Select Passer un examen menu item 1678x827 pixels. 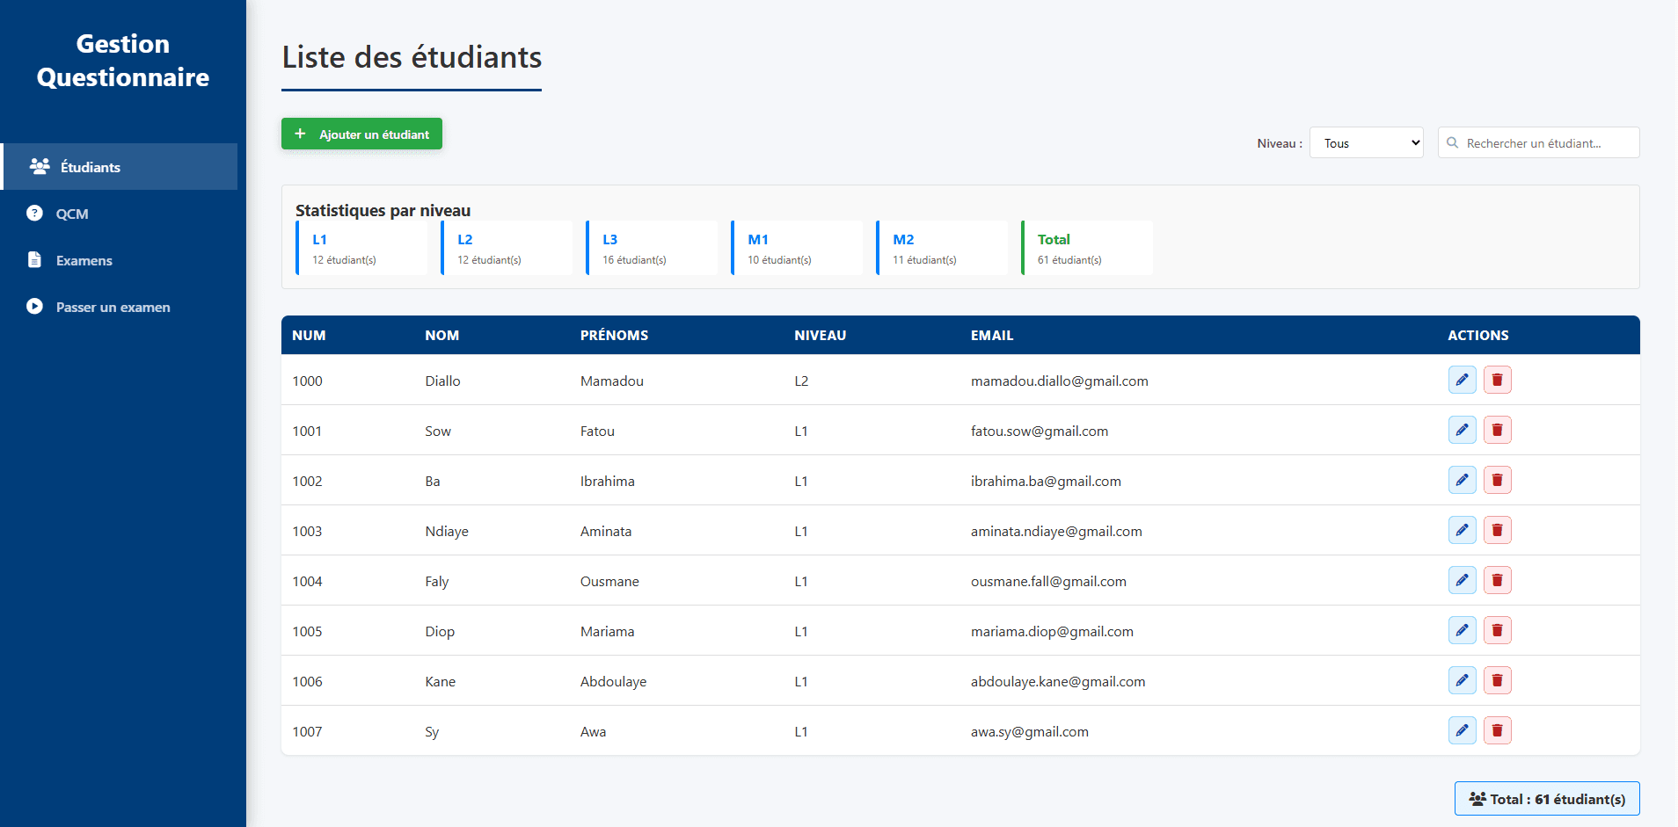pos(120,306)
